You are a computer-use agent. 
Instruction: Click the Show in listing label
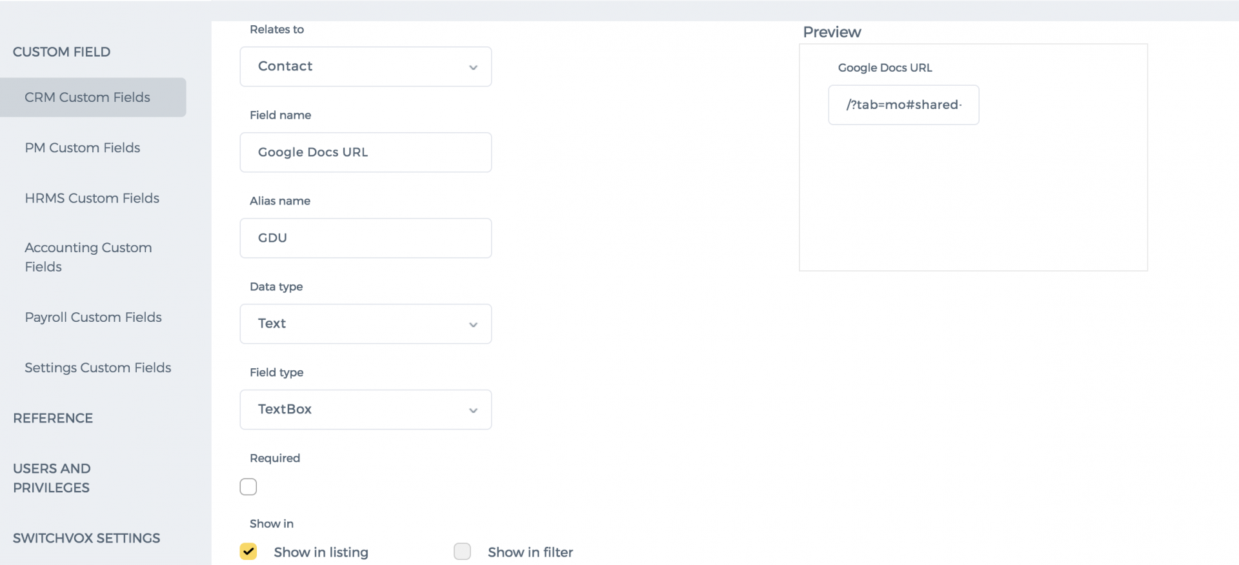pos(321,552)
